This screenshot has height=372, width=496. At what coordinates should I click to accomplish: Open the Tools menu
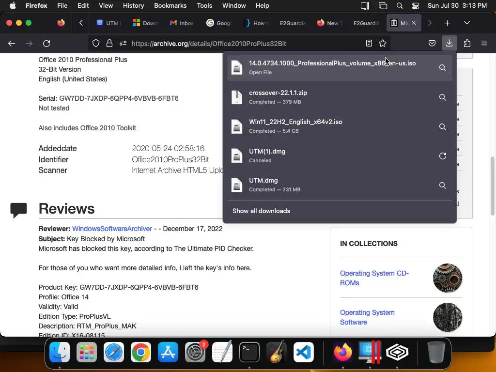[x=204, y=6]
